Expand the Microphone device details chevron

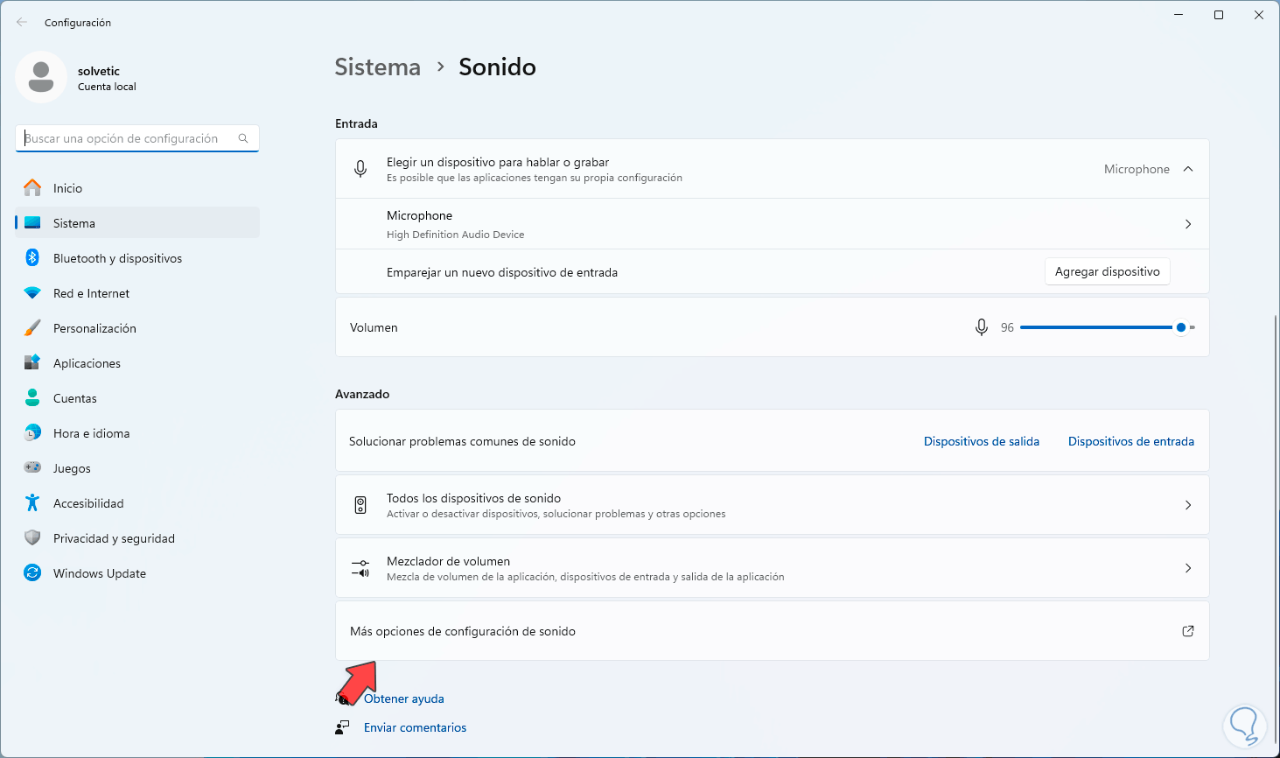point(1187,224)
